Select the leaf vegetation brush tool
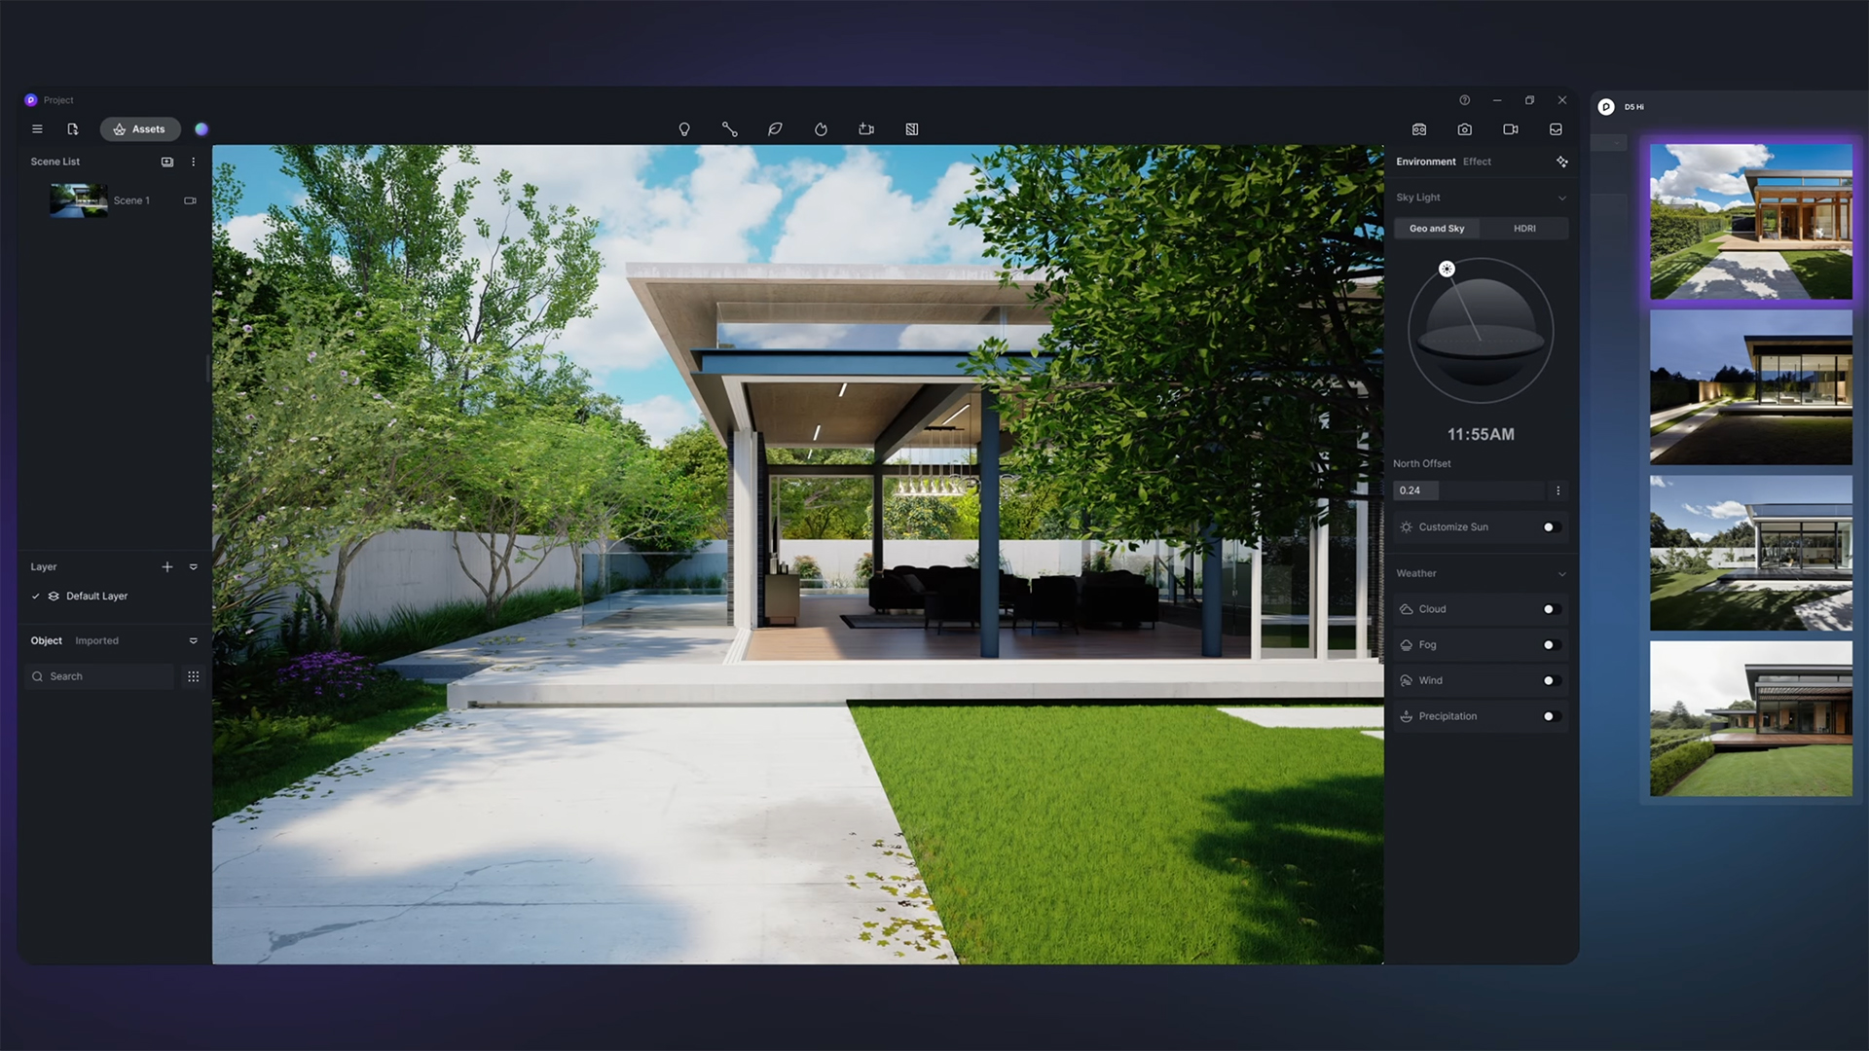The width and height of the screenshot is (1869, 1051). tap(775, 129)
